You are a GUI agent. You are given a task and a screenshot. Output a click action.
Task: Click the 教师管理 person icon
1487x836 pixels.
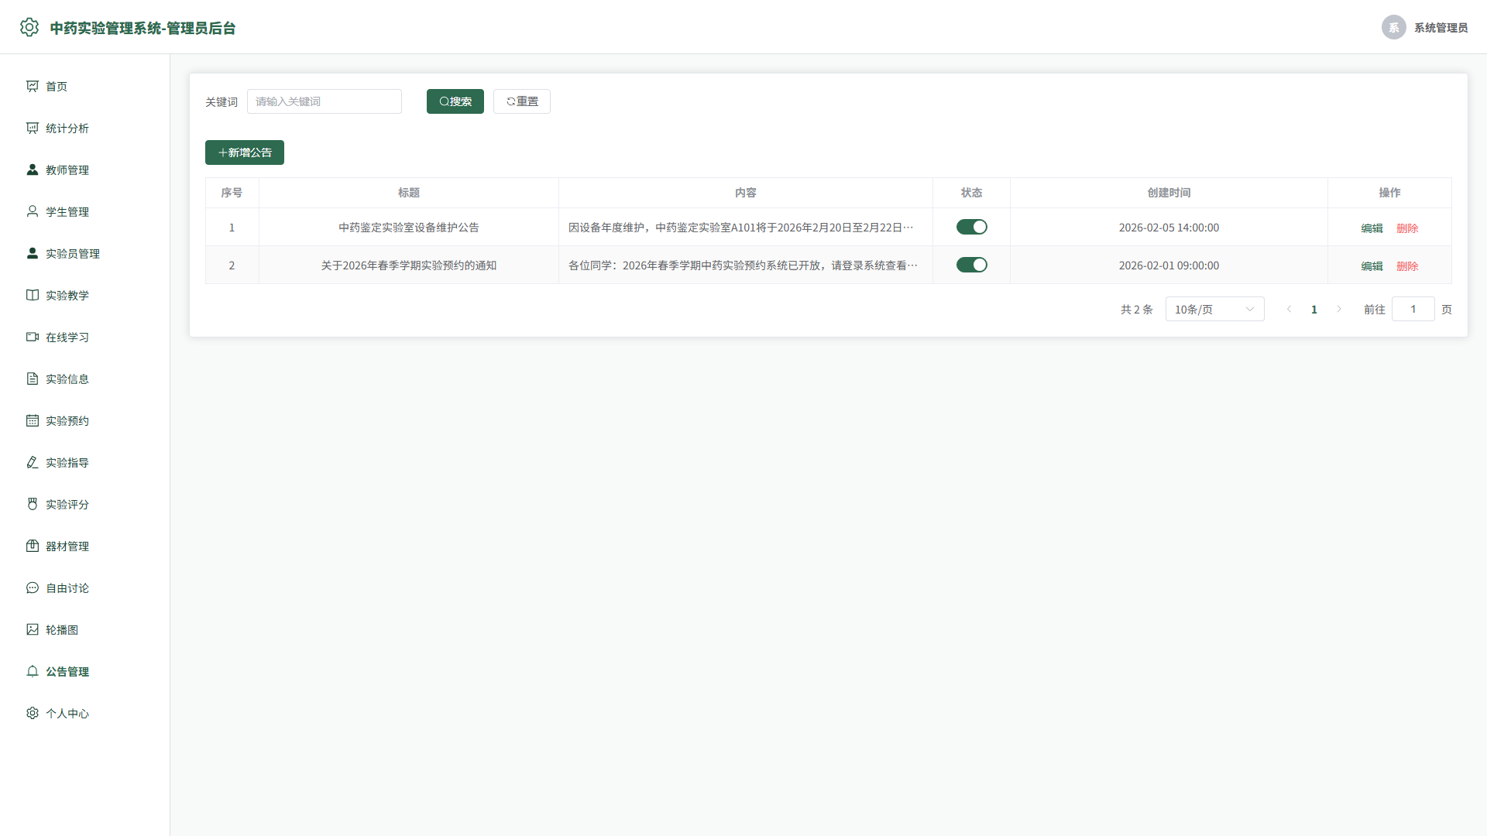(x=33, y=170)
